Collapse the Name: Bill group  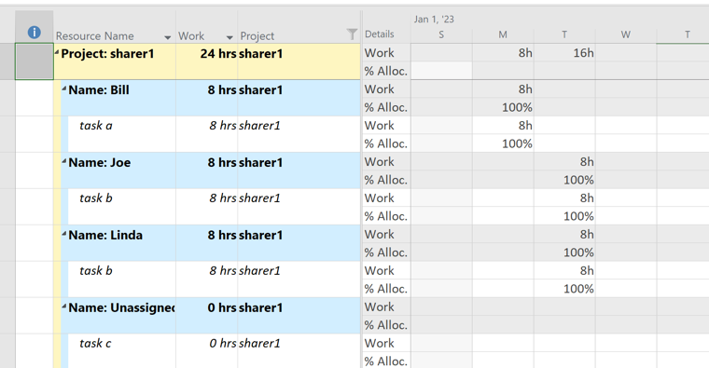coord(64,89)
